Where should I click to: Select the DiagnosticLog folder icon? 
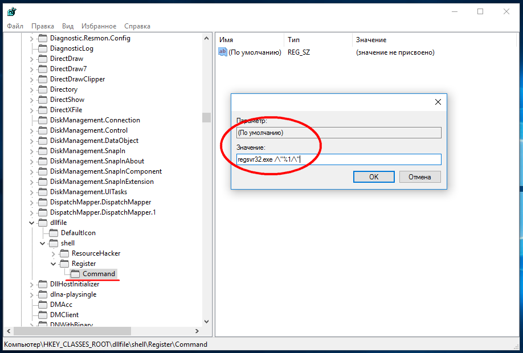43,48
